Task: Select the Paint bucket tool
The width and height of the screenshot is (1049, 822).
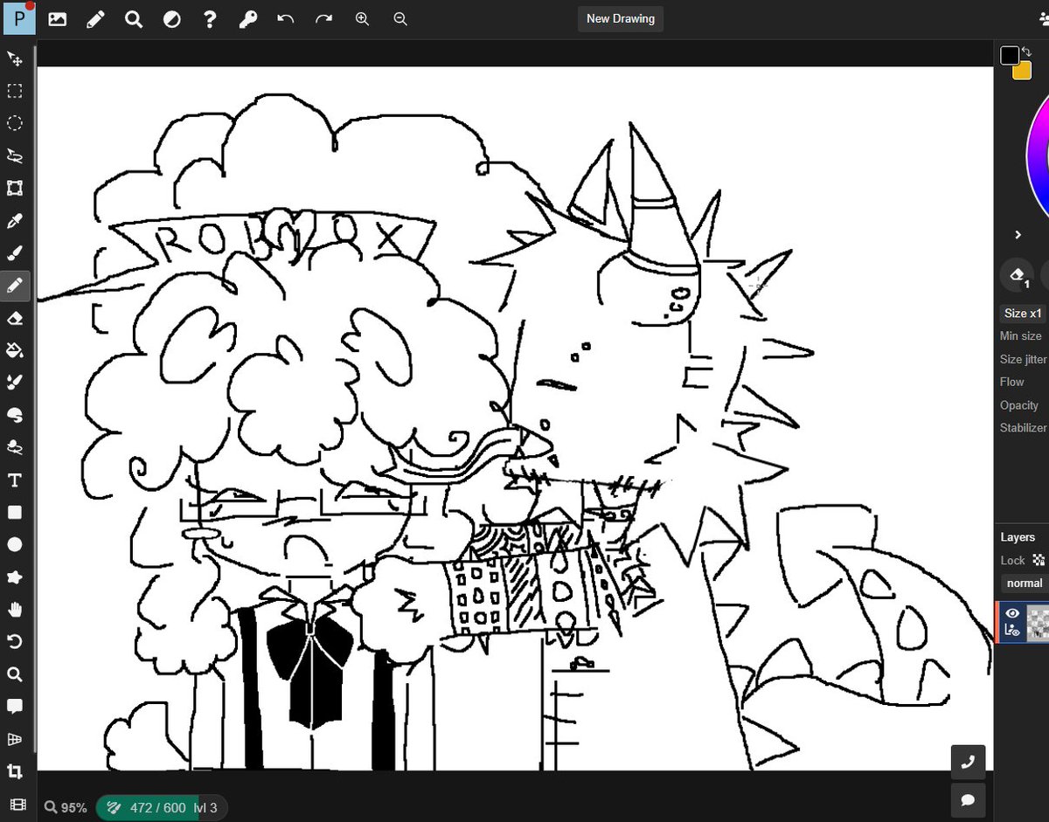Action: 15,350
